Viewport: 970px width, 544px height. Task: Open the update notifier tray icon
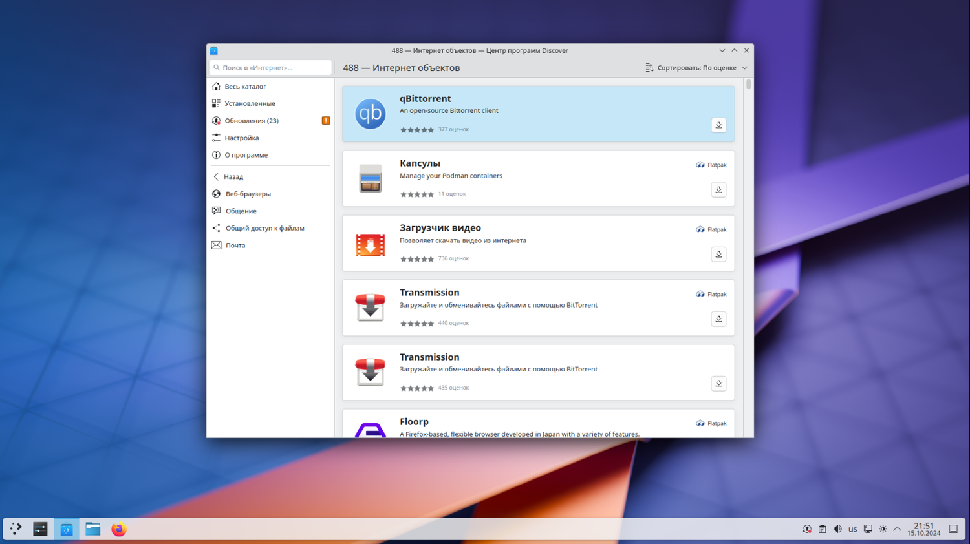click(807, 529)
